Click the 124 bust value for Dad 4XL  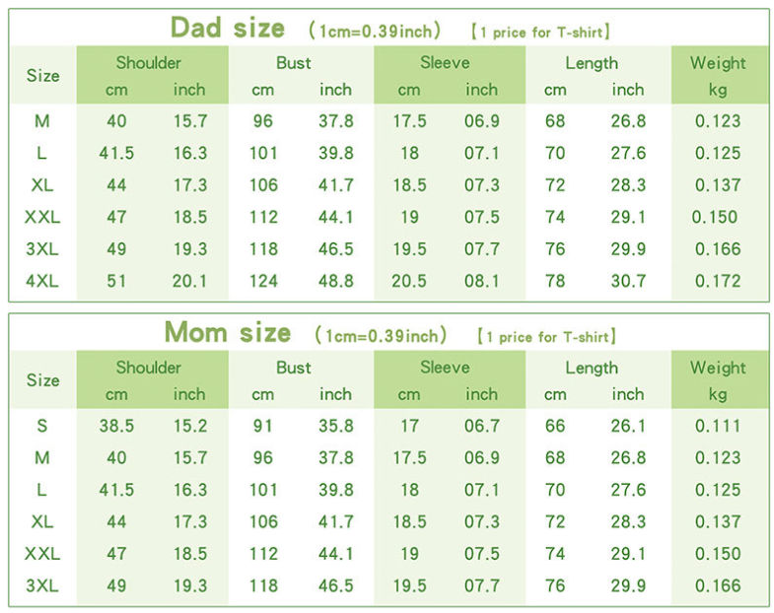coord(263,281)
